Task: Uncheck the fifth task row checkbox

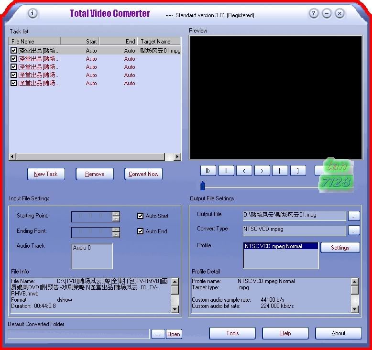Action: tap(13, 83)
